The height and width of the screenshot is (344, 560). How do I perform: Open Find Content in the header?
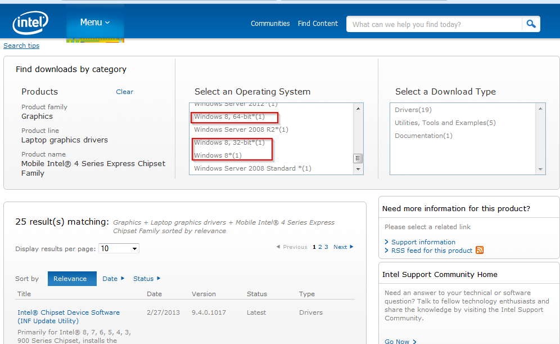318,24
